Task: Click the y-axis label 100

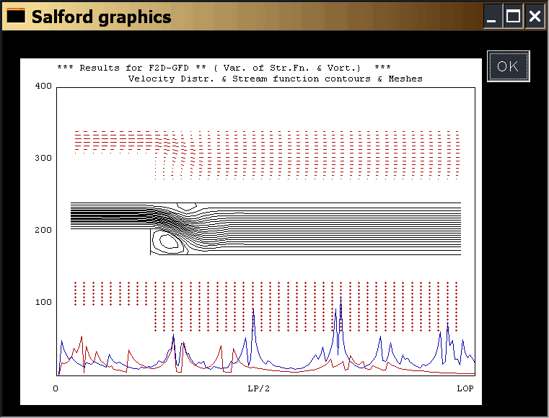Action: pyautogui.click(x=43, y=302)
